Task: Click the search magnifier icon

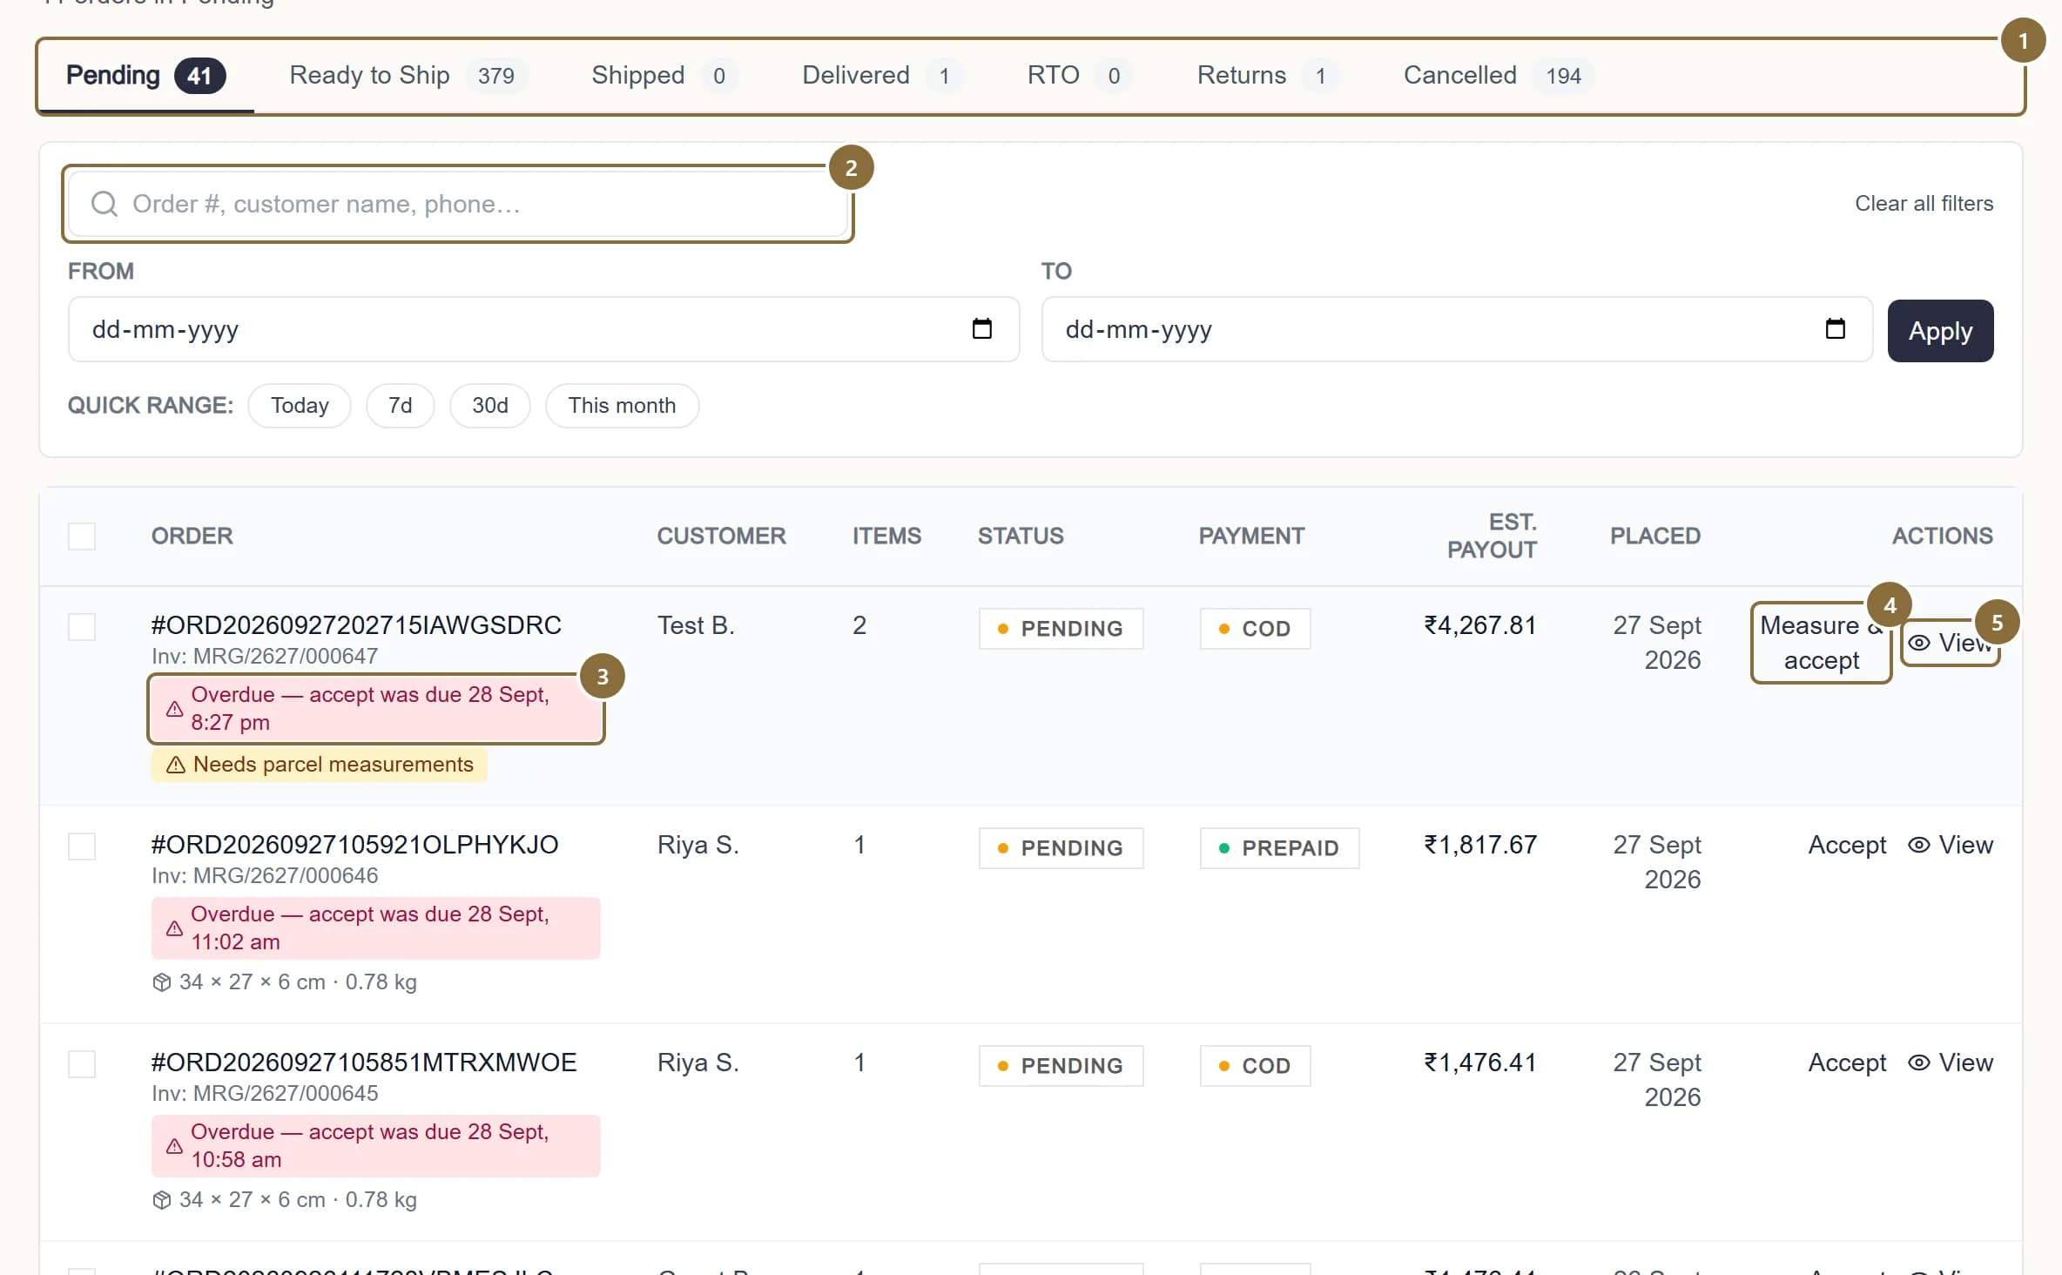Action: click(x=104, y=204)
